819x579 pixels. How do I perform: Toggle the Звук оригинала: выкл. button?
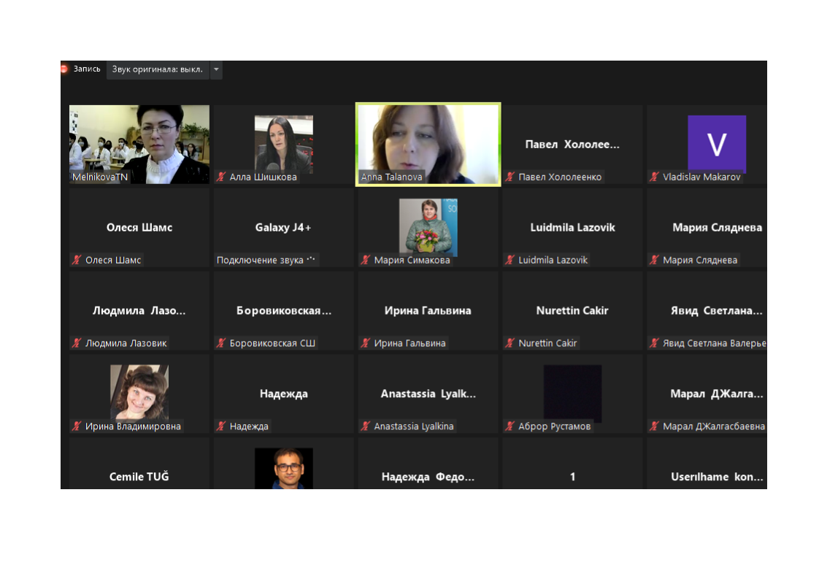[158, 69]
